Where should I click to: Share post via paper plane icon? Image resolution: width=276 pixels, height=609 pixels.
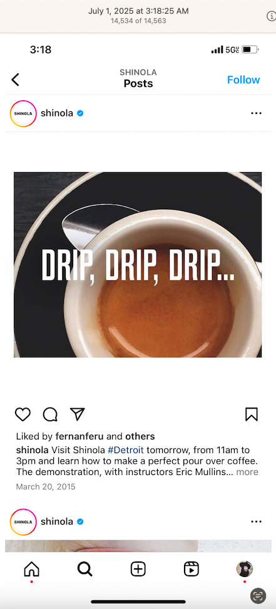coord(77,414)
